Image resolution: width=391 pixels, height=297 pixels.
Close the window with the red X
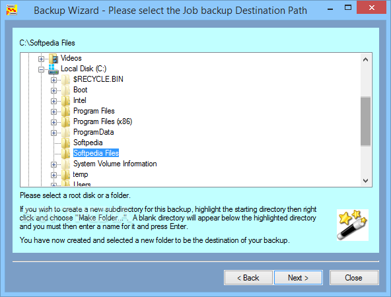(372, 7)
